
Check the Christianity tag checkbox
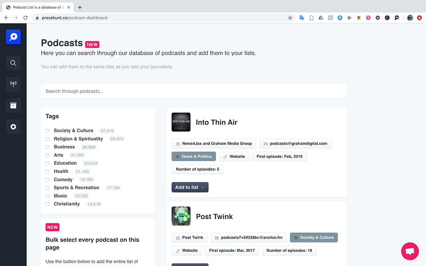click(47, 204)
